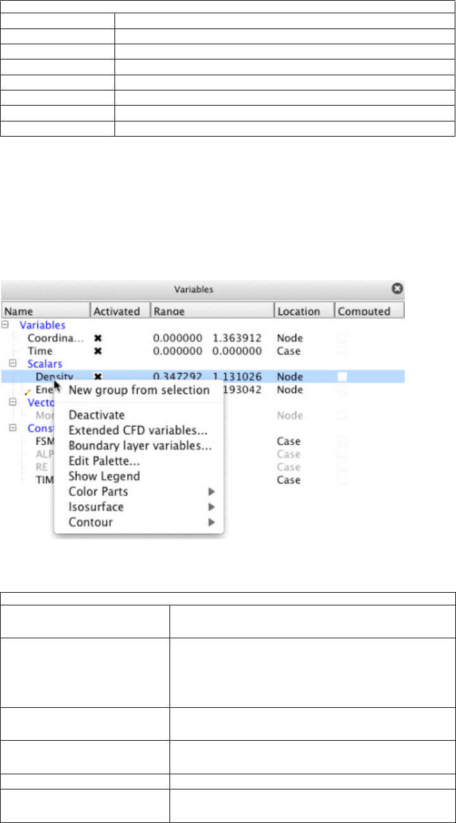Sort by the Activated column header
456x823 pixels.
tap(120, 311)
